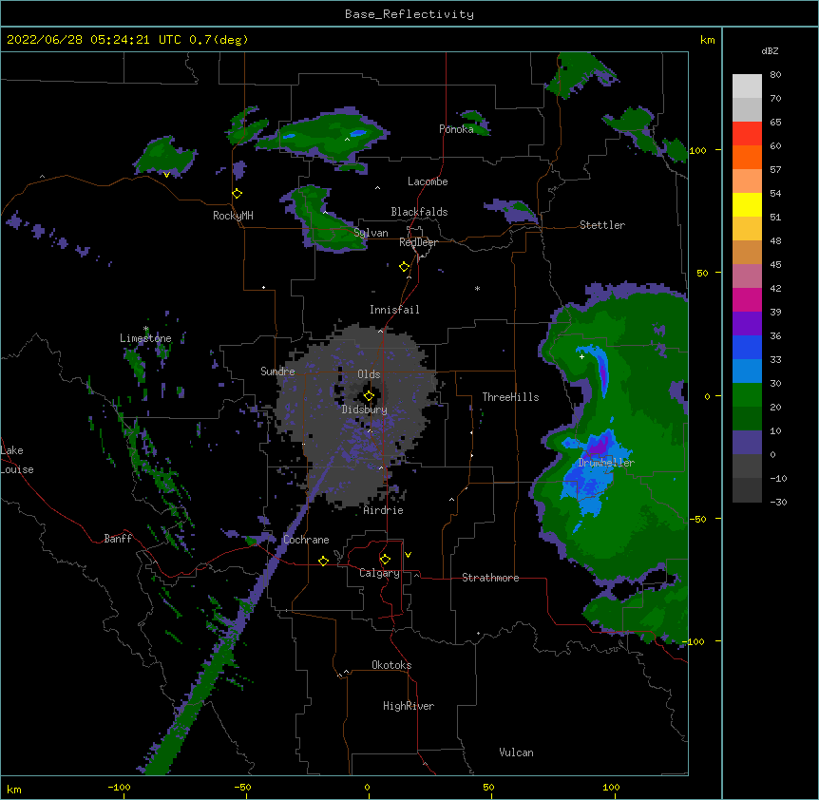Image resolution: width=819 pixels, height=800 pixels.
Task: Click the purple 36–39 dBZ legend swatch
Action: (x=747, y=324)
